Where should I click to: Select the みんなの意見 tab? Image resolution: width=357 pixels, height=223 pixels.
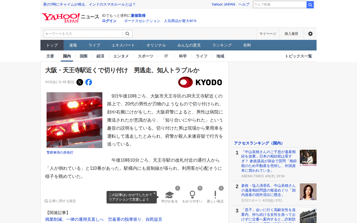pos(189,45)
